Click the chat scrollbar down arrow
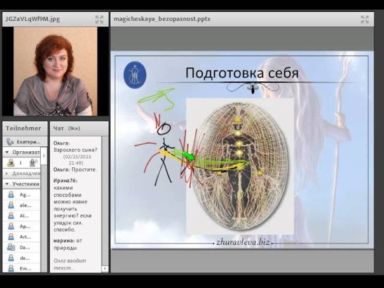This screenshot has width=384, height=288. [105, 269]
